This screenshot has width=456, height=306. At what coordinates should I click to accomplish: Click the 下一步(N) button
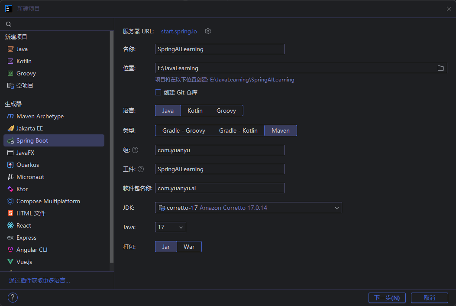pyautogui.click(x=387, y=298)
